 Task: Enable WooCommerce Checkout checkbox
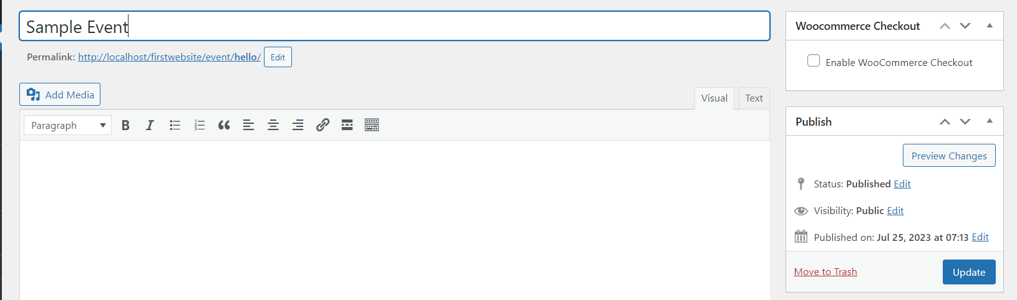(814, 61)
